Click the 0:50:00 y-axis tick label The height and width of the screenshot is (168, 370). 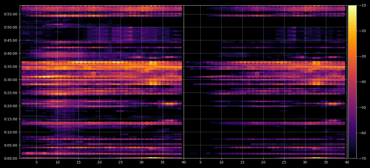click(11, 27)
